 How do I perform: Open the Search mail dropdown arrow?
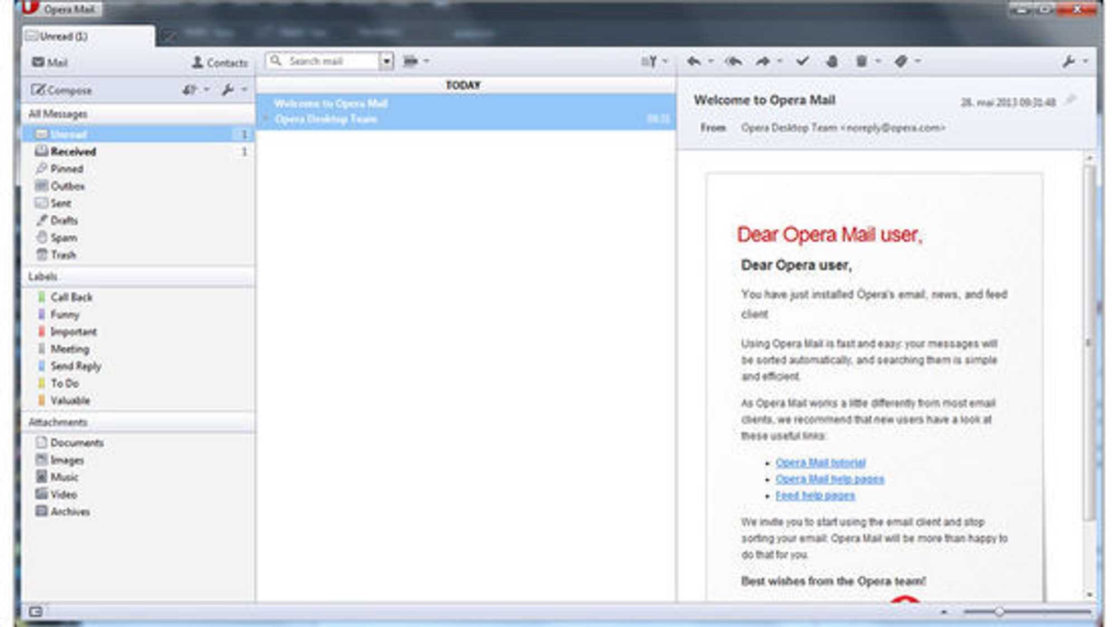coord(386,61)
